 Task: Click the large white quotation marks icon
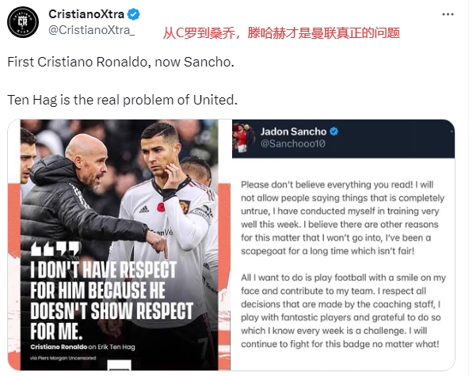click(55, 249)
